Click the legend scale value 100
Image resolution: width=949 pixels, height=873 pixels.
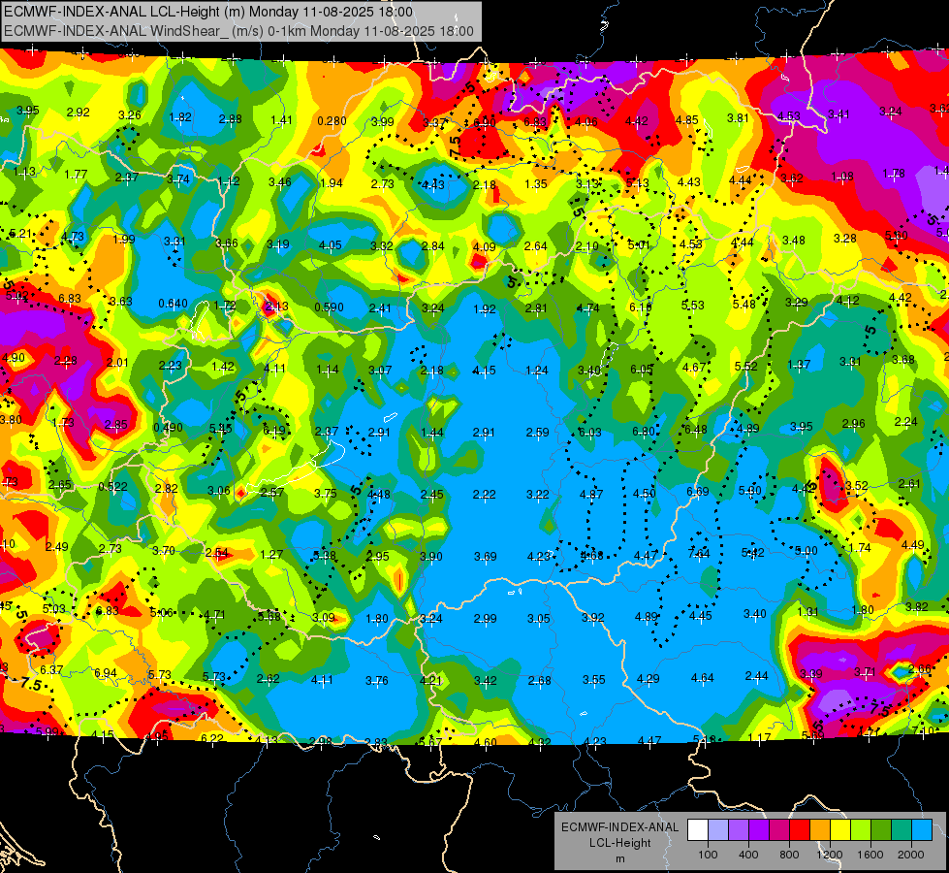[x=708, y=855]
